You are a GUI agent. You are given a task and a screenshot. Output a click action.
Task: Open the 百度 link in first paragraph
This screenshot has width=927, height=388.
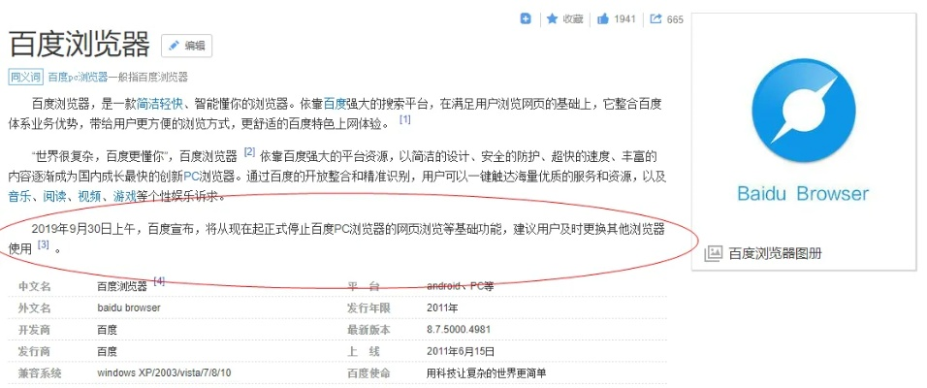335,103
